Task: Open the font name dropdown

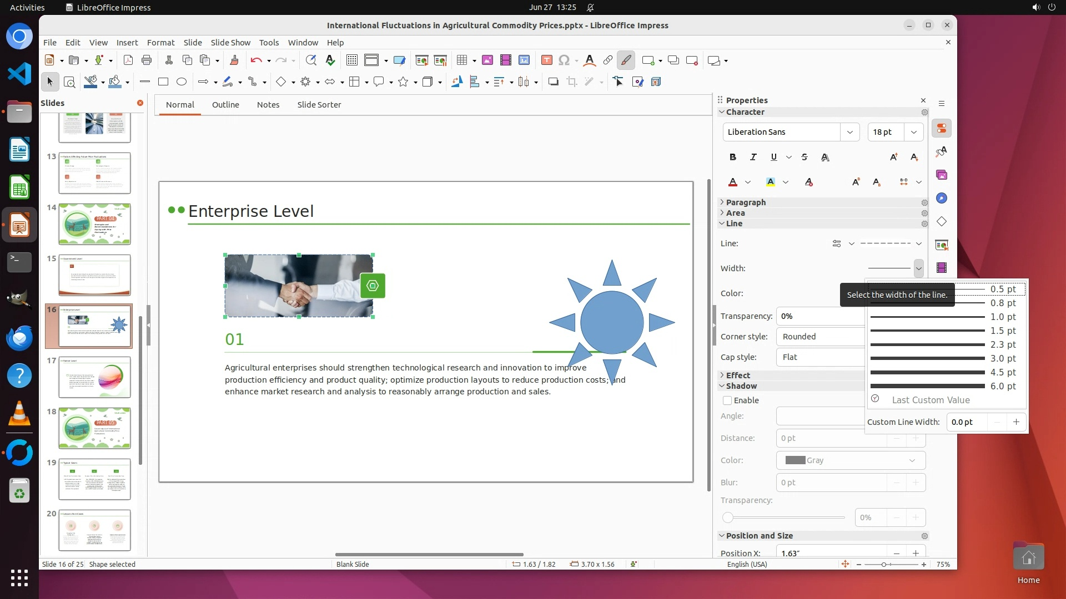Action: click(849, 132)
